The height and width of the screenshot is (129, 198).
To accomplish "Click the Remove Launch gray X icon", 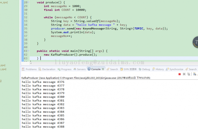I will [x=184, y=74].
